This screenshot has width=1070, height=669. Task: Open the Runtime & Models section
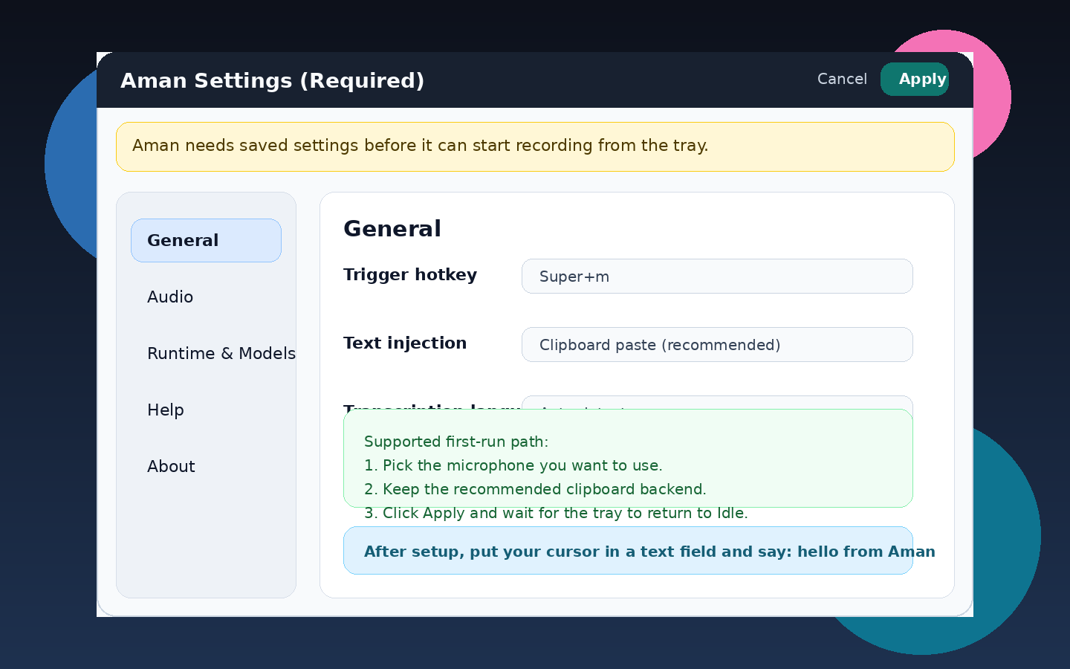[x=221, y=353]
